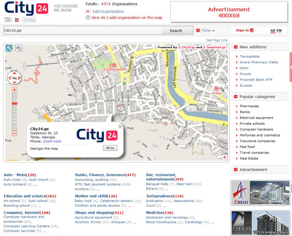The image size is (292, 236).
Task: Click the City24 marker on the map
Action: pyautogui.click(x=121, y=108)
